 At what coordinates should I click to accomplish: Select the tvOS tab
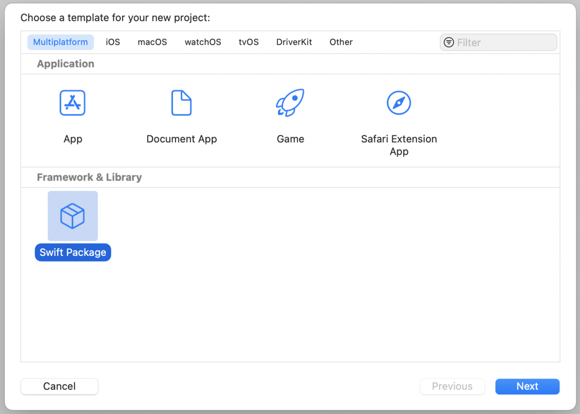(248, 42)
